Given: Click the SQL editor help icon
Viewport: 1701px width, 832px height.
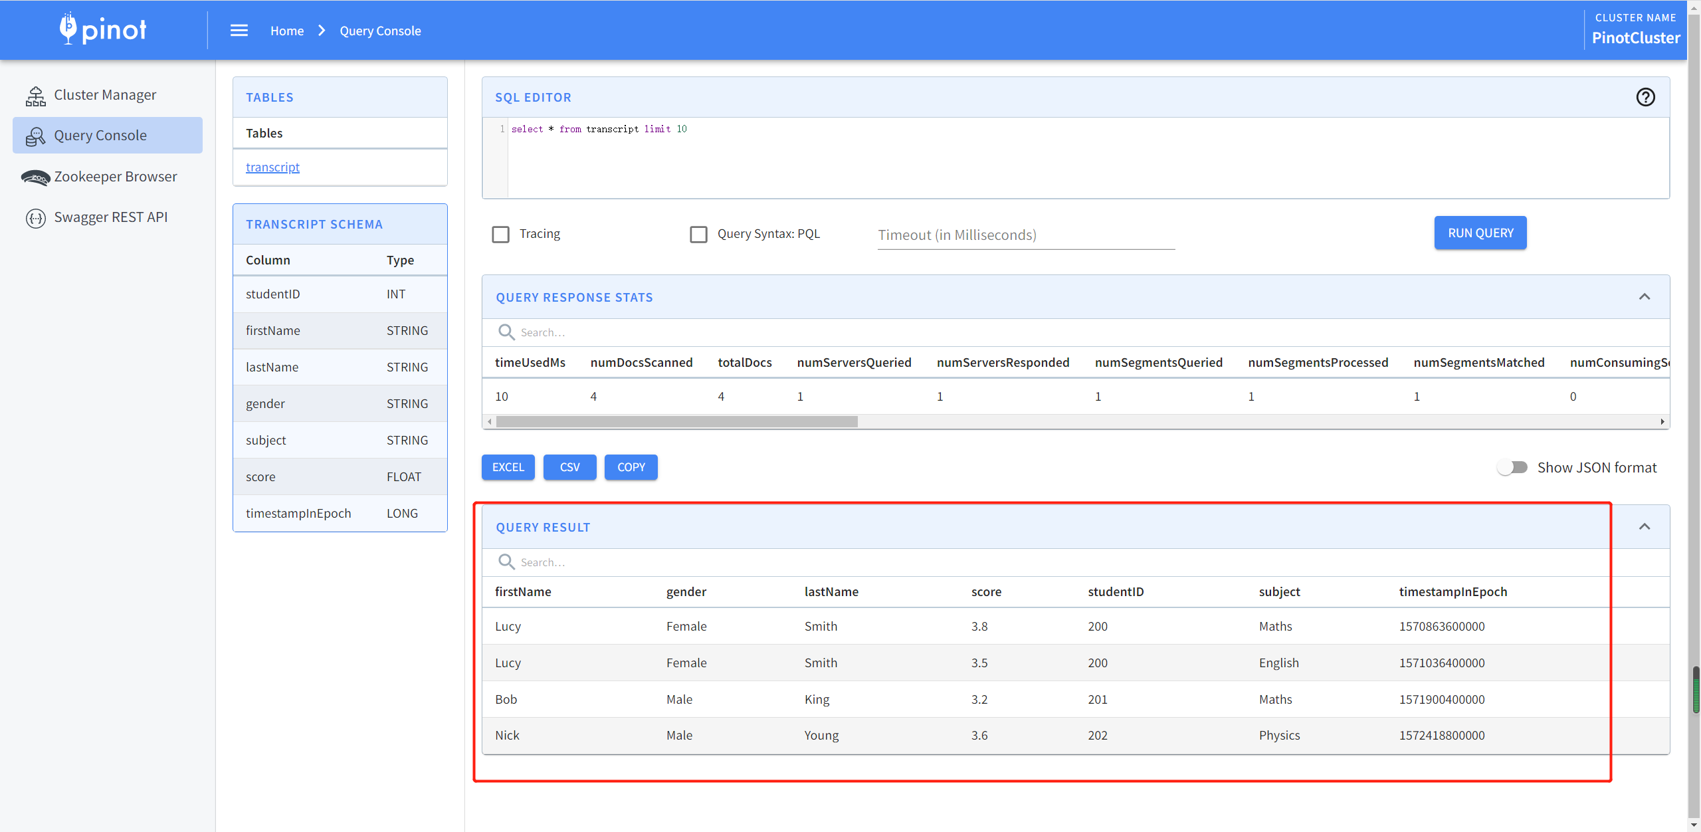Looking at the screenshot, I should coord(1645,97).
